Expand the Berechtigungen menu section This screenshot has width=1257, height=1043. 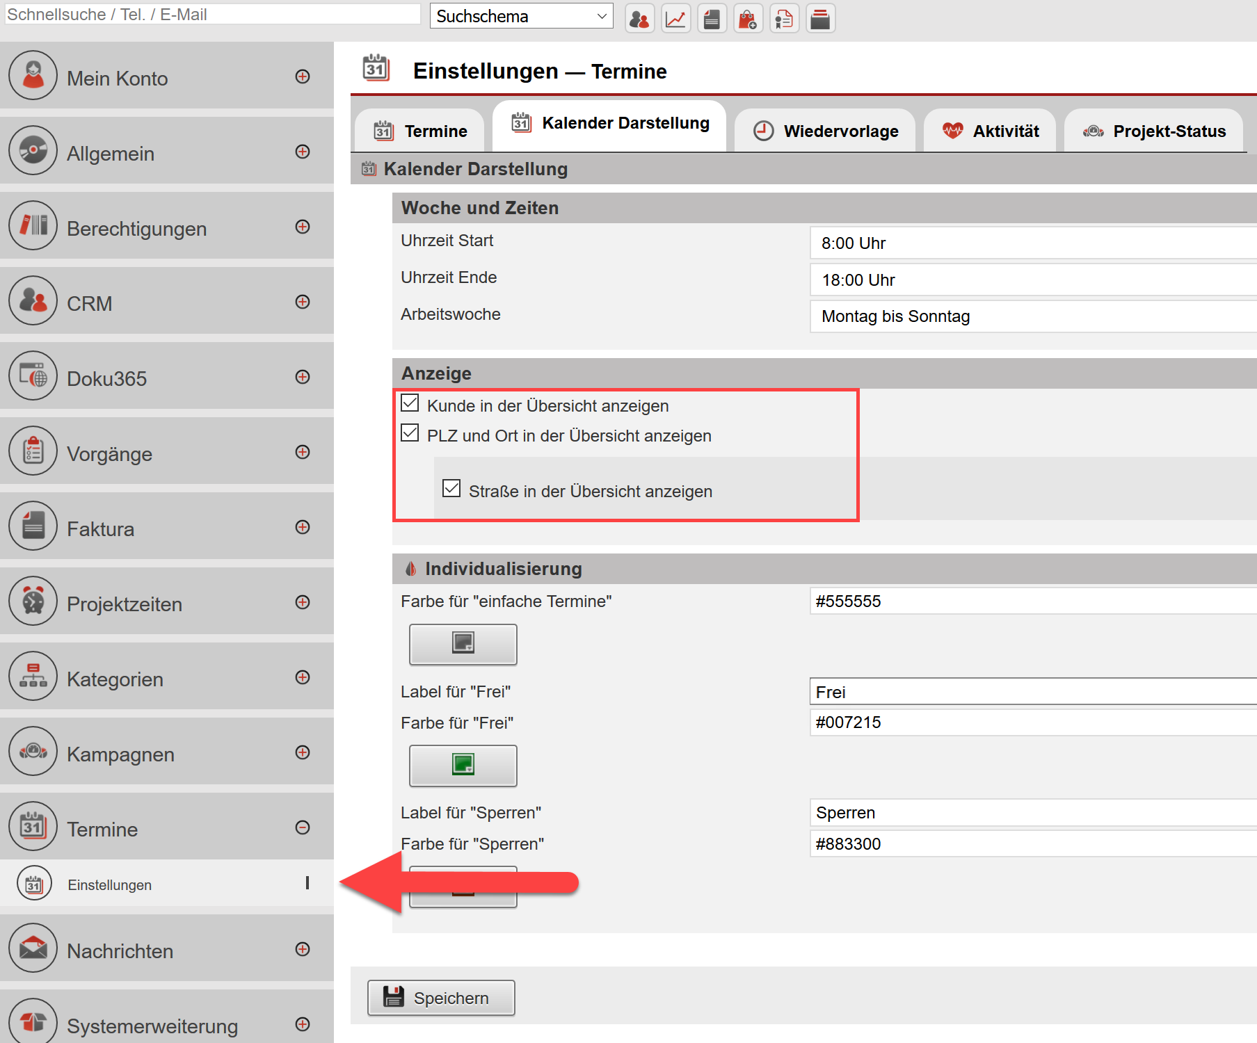point(303,227)
